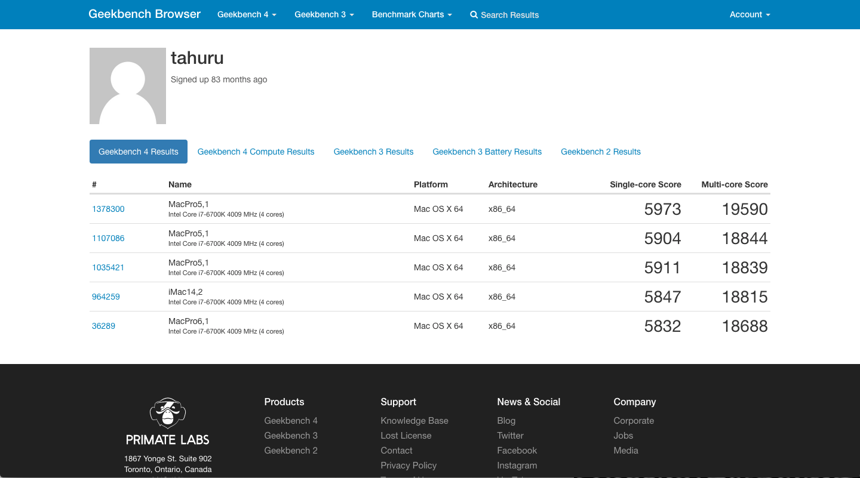
Task: Click single-core score 5847
Action: (662, 297)
